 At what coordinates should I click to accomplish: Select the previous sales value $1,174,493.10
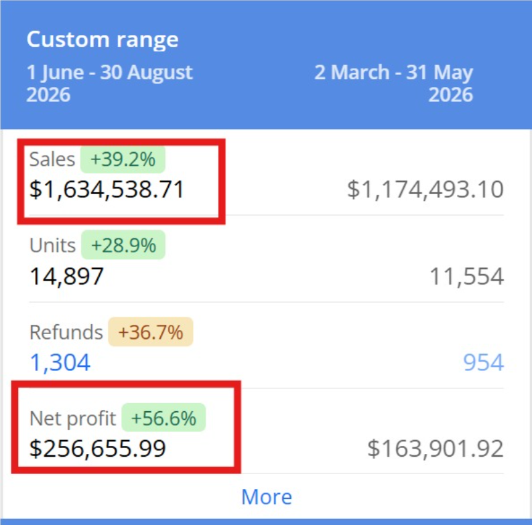(x=425, y=190)
